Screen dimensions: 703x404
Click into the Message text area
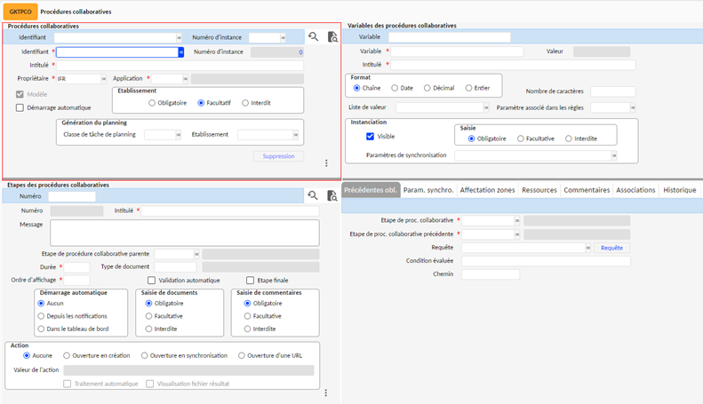point(184,233)
